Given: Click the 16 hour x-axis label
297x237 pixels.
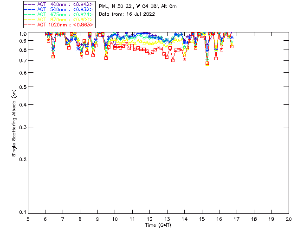Looking at the screenshot, I should tap(220, 219).
